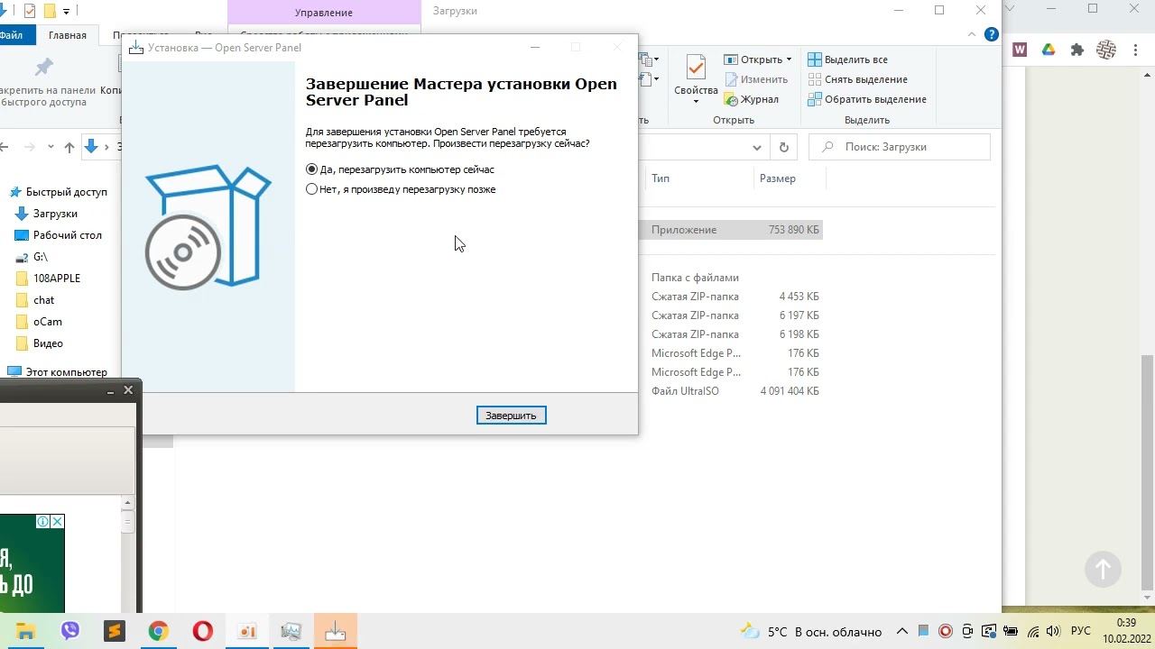Viewport: 1155px width, 649px height.
Task: Open Sublime Text from the taskbar
Action: pos(114,631)
